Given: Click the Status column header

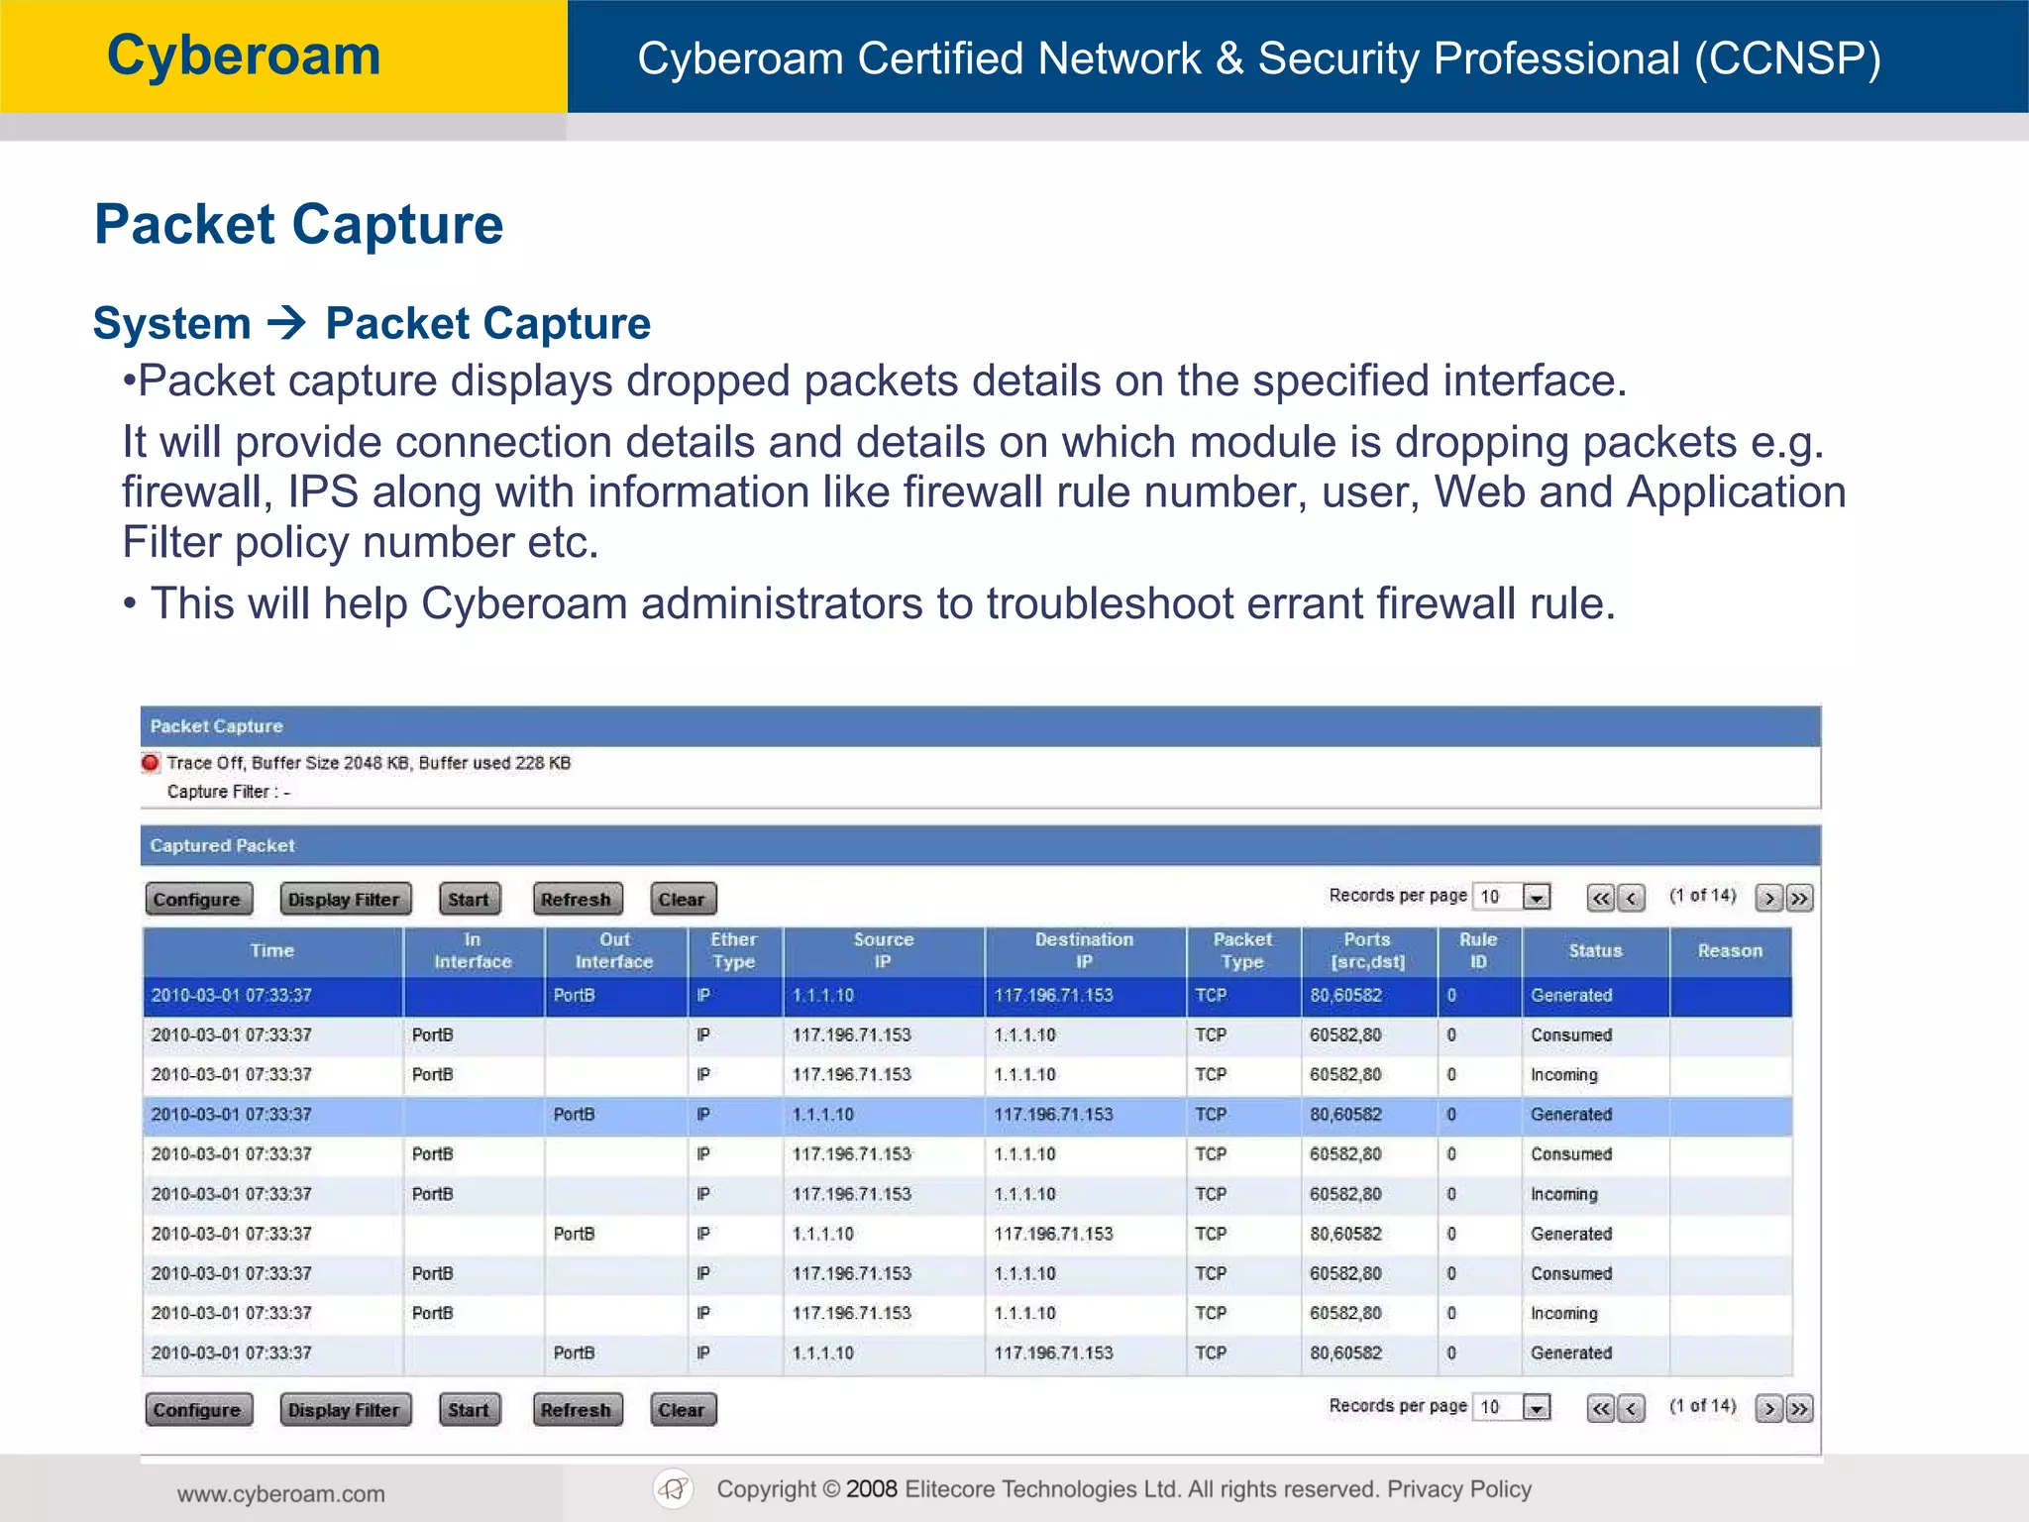Looking at the screenshot, I should pyautogui.click(x=1596, y=951).
